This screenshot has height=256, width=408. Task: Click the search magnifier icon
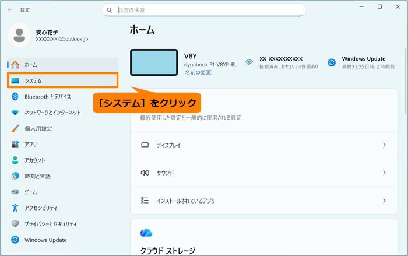coord(110,10)
